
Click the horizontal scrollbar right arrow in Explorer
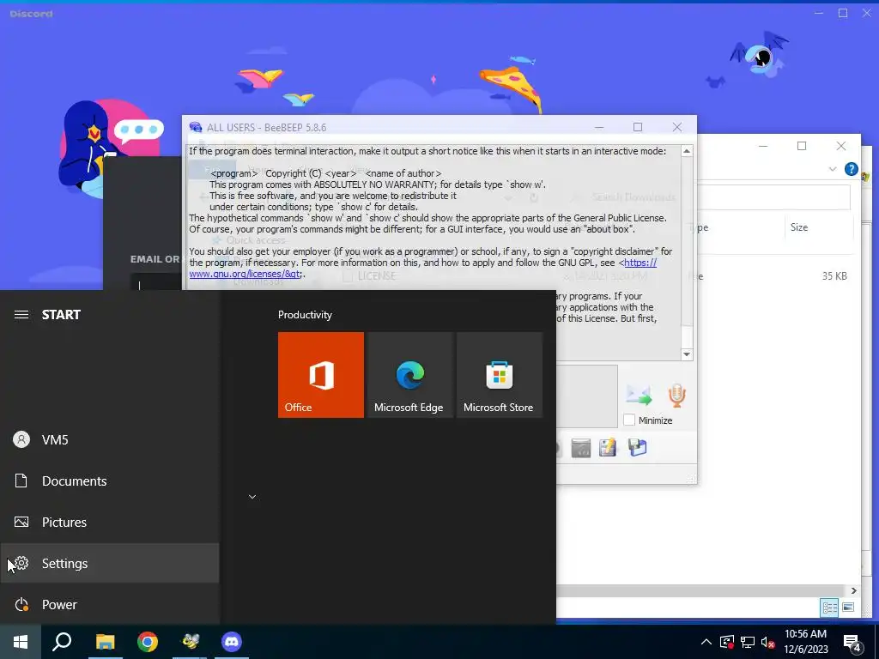click(x=853, y=590)
